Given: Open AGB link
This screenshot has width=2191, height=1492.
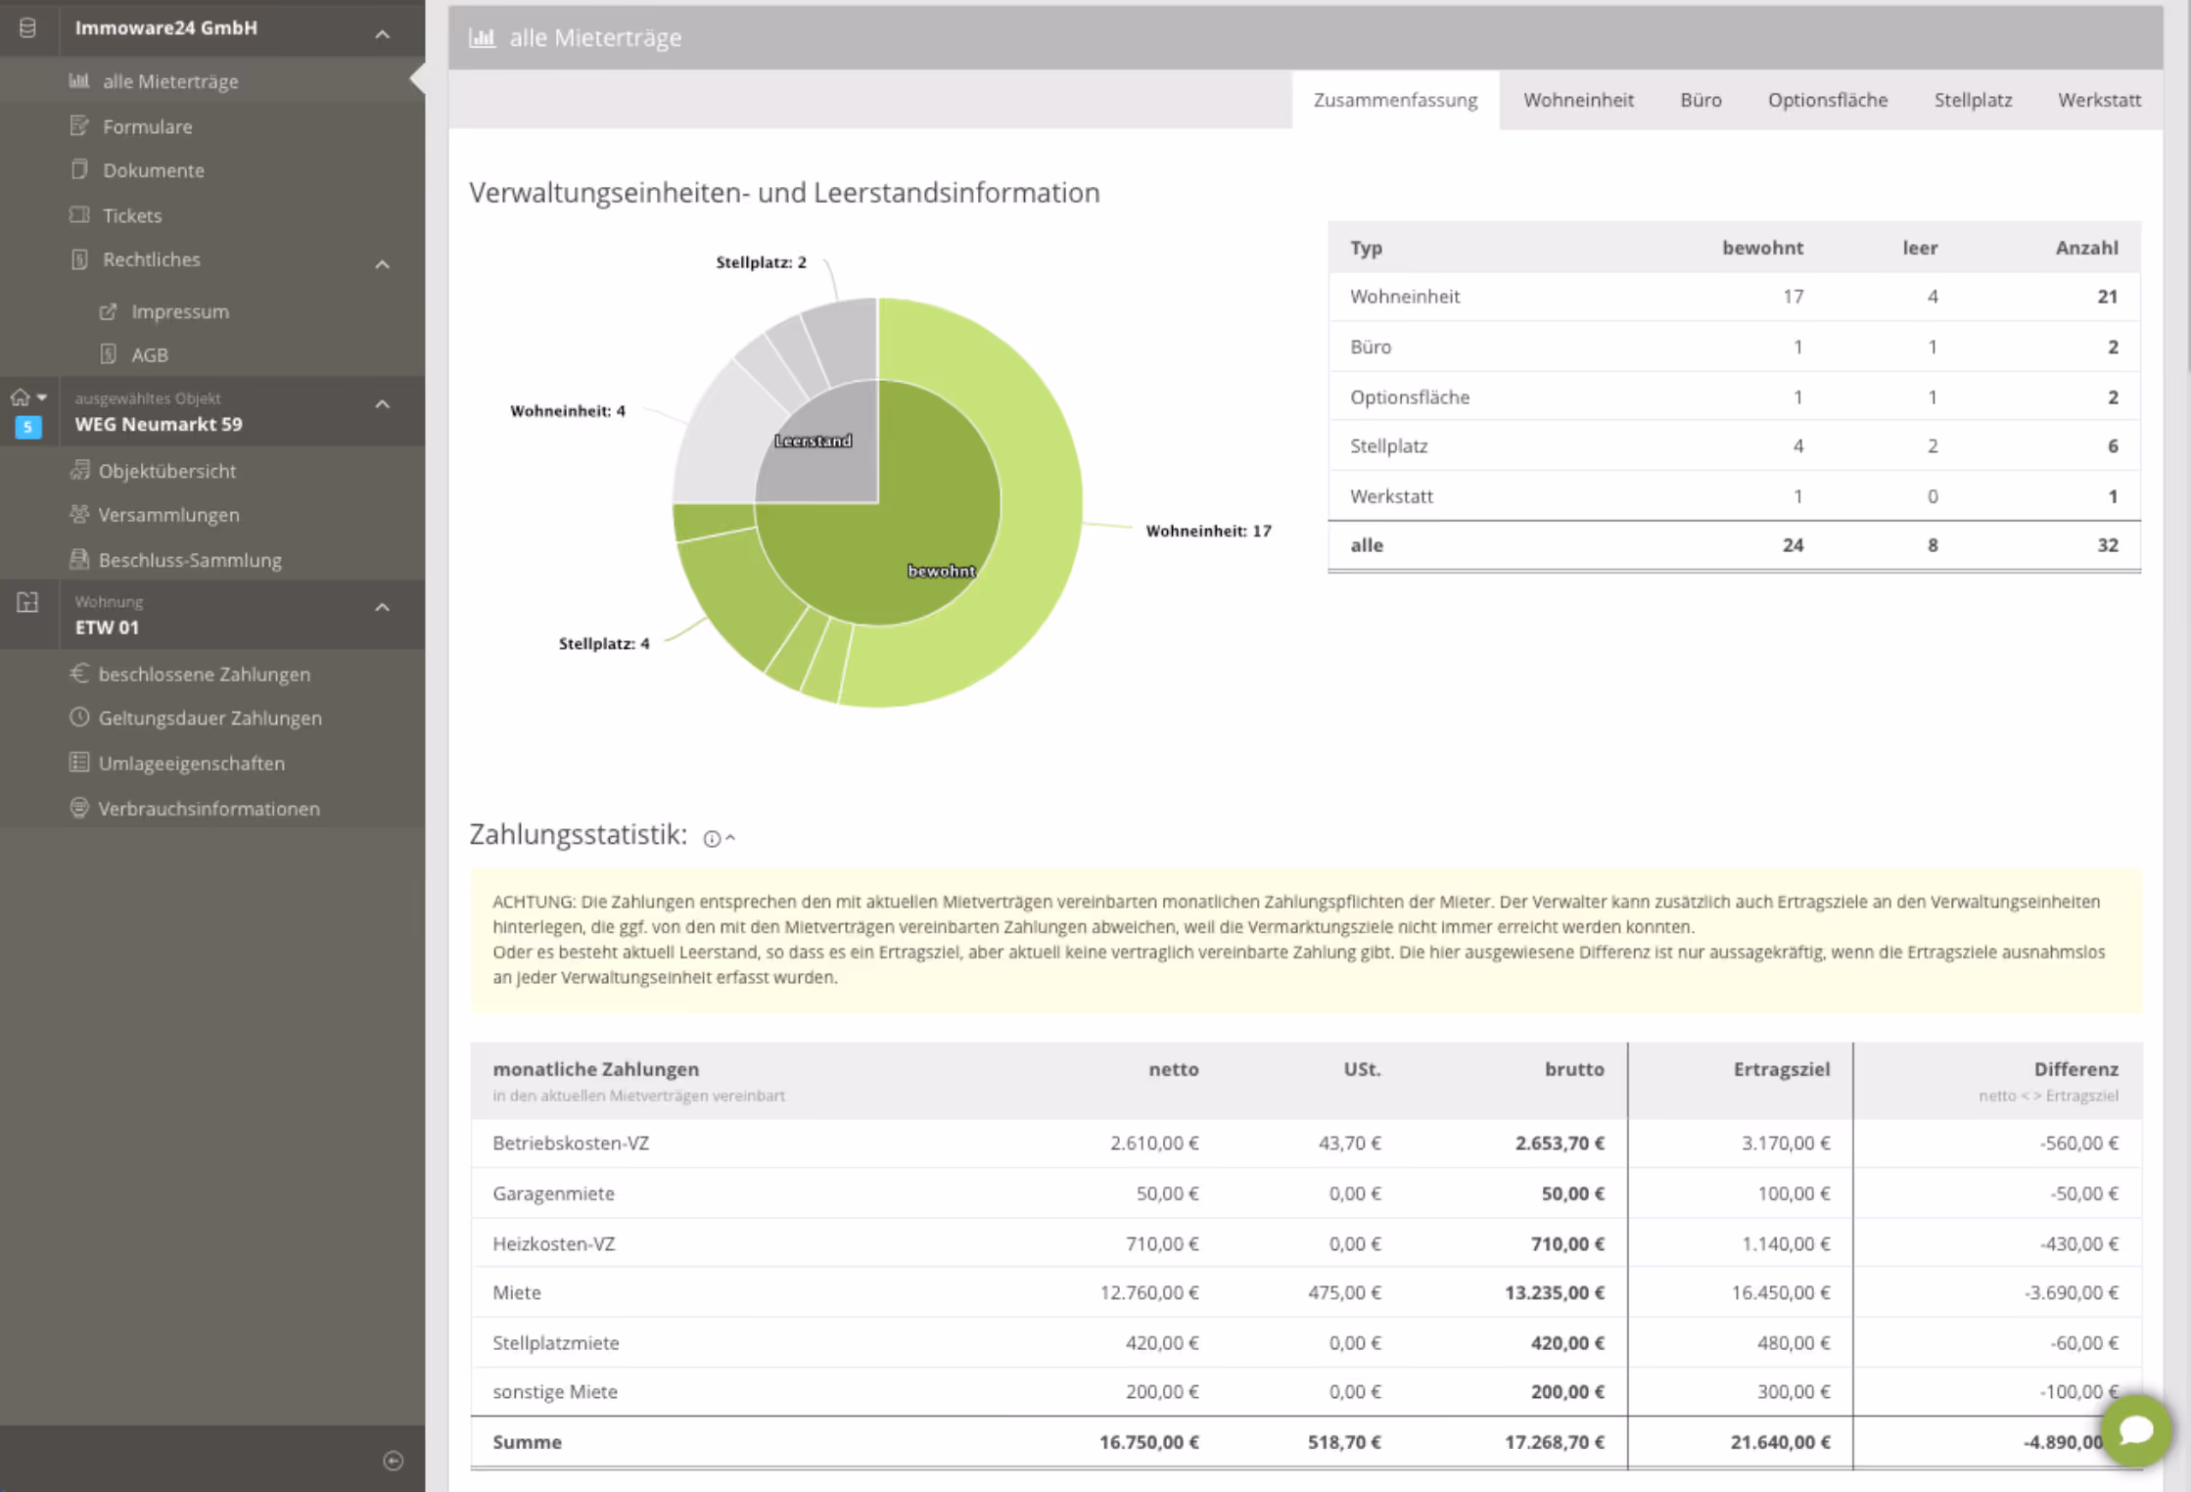Looking at the screenshot, I should pyautogui.click(x=150, y=354).
